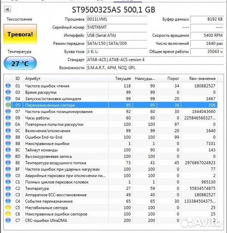227x233 pixels.
Task: Click status icon for Высокоуровневая запись row
Action: [8, 156]
